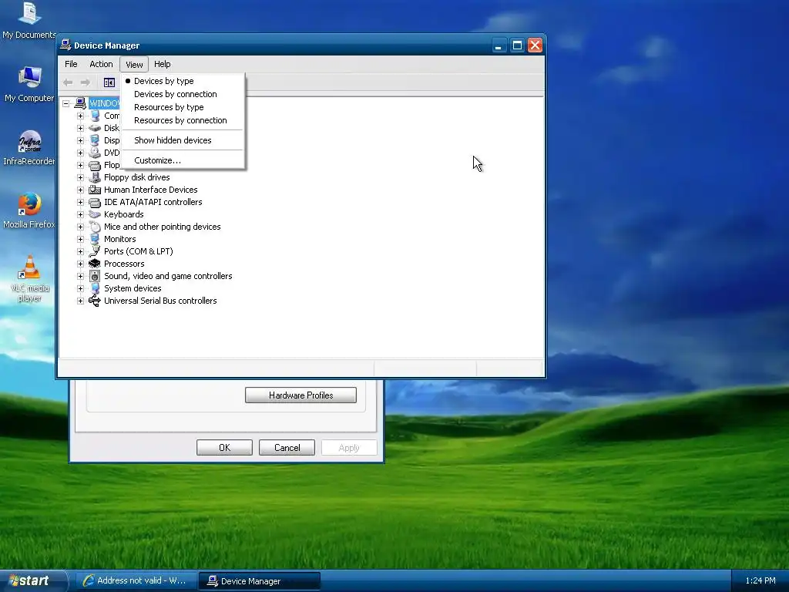This screenshot has height=592, width=789.
Task: Click the Monitors category icon
Action: tap(95, 239)
